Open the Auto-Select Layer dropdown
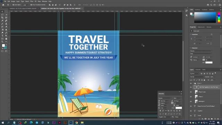The width and height of the screenshot is (222, 125). pyautogui.click(x=26, y=5)
